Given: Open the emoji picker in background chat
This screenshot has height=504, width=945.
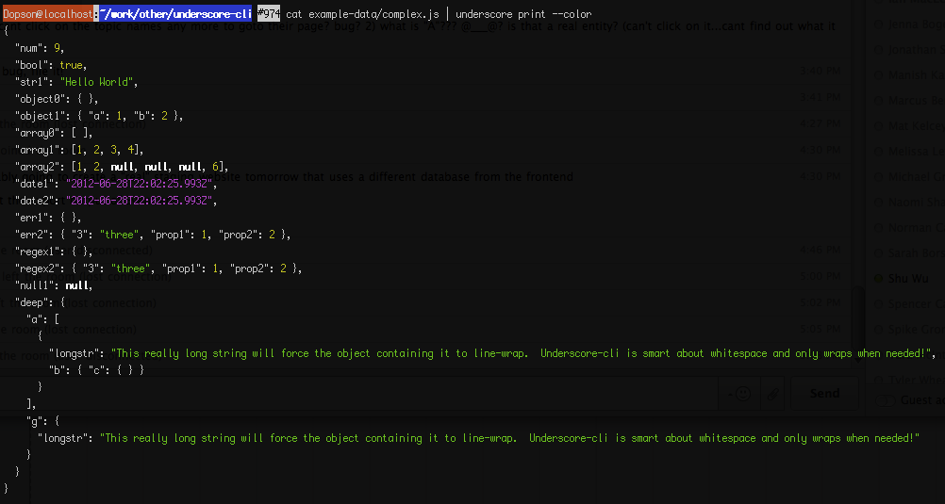Looking at the screenshot, I should pos(739,393).
